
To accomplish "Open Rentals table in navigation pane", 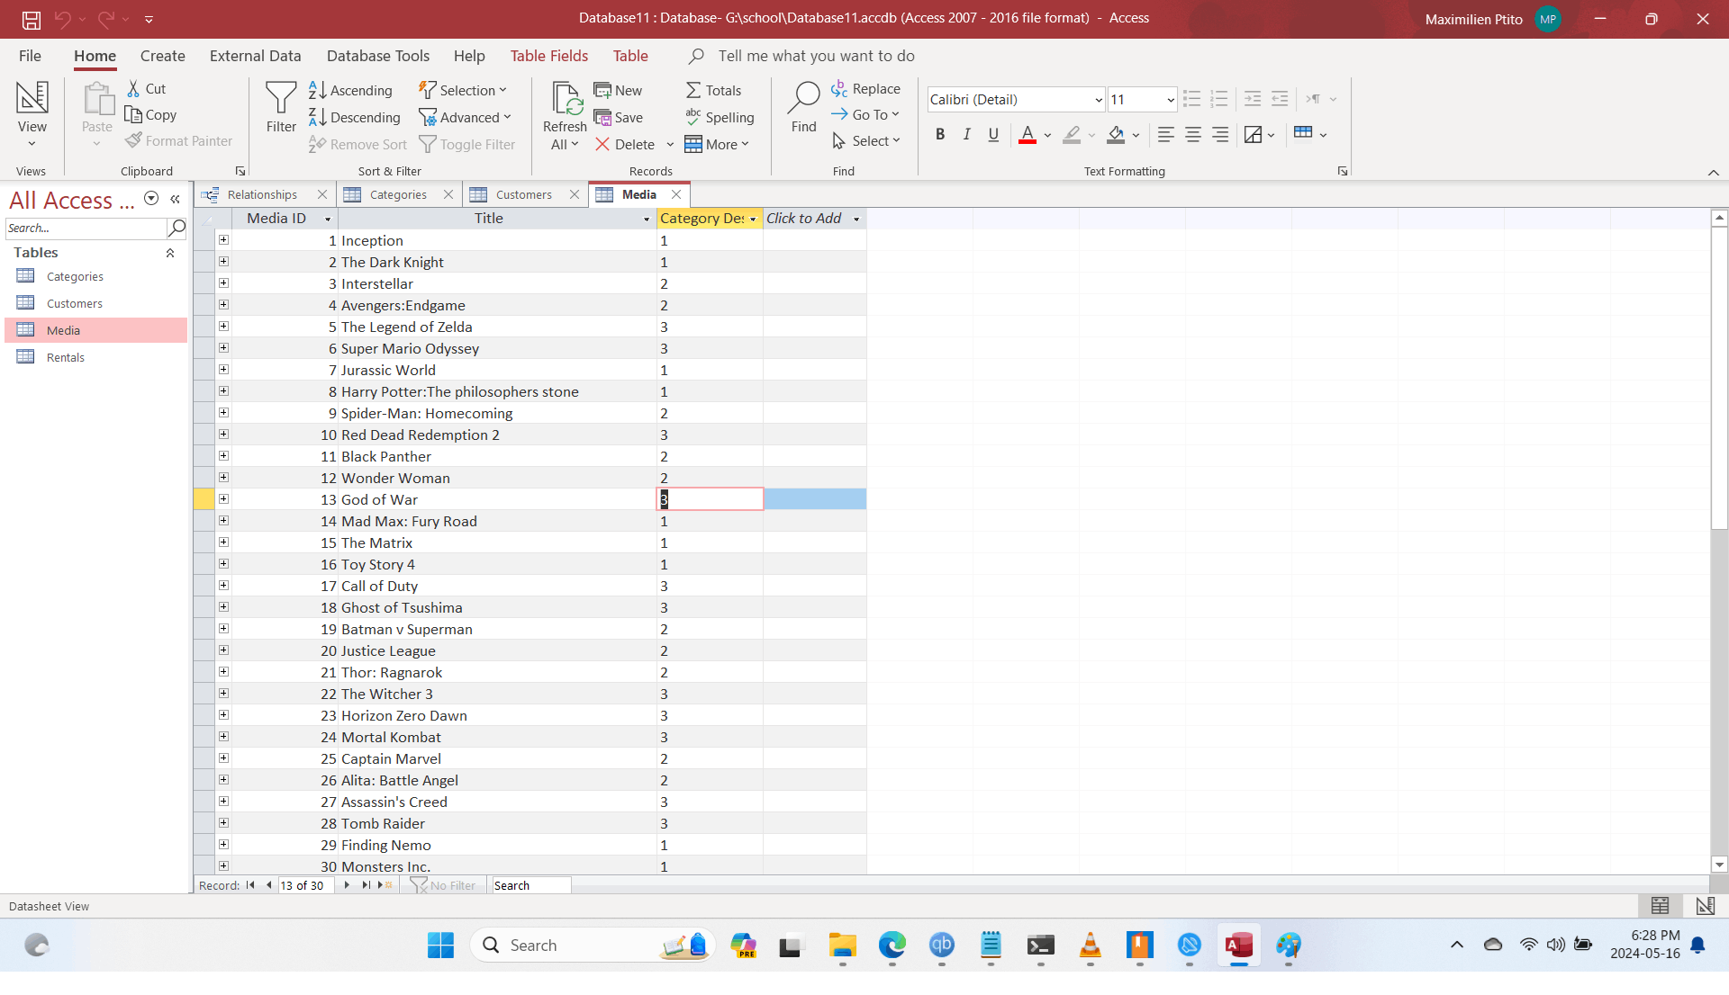I will [65, 357].
